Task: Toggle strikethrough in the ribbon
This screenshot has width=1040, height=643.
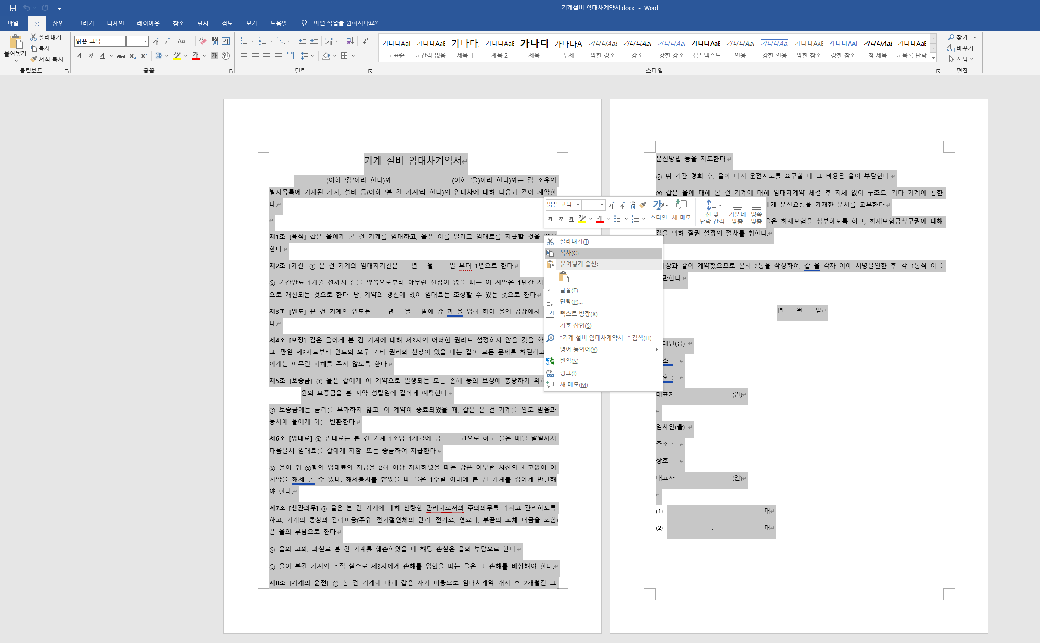Action: pyautogui.click(x=121, y=56)
